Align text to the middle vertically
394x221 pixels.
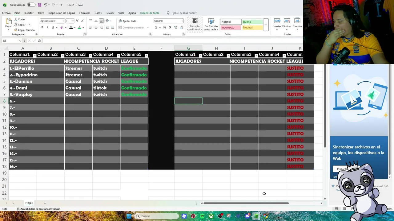(x=96, y=21)
